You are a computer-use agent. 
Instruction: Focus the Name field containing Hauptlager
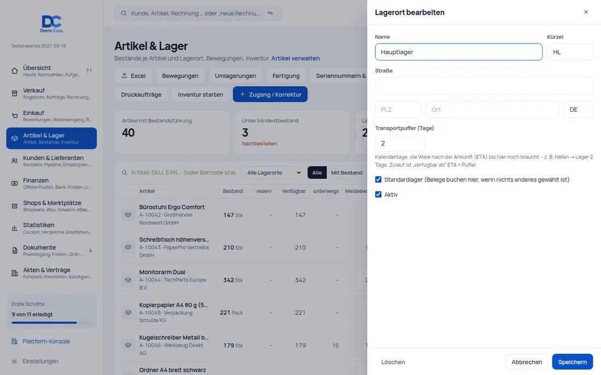point(458,52)
